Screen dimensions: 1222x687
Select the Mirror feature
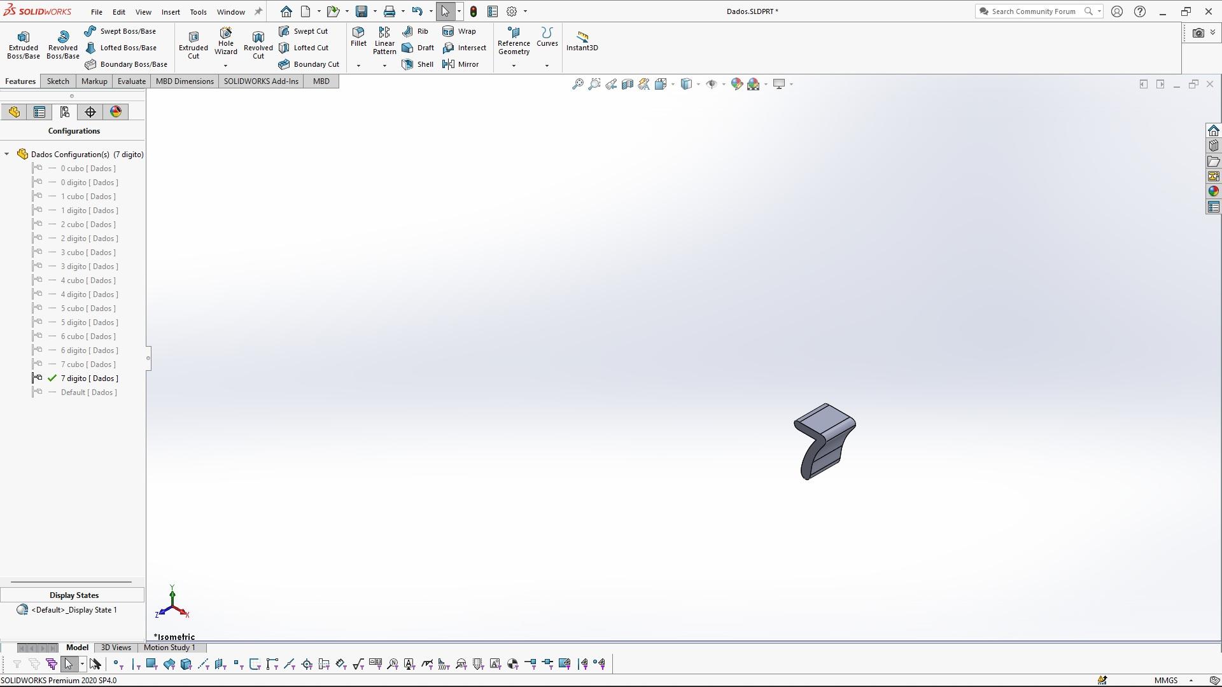tap(460, 64)
